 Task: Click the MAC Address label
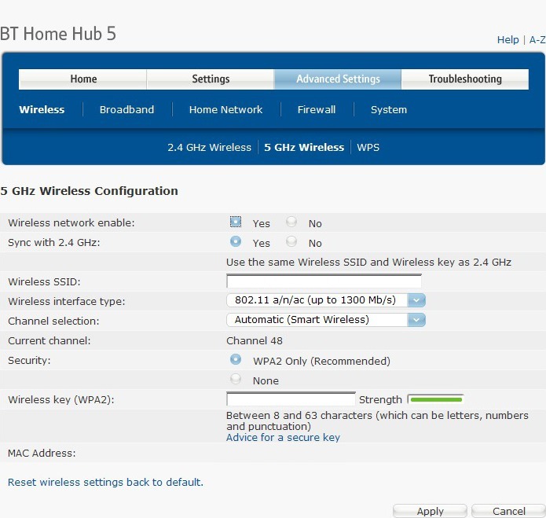(42, 453)
